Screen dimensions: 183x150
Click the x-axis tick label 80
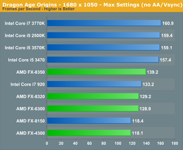[103, 143]
